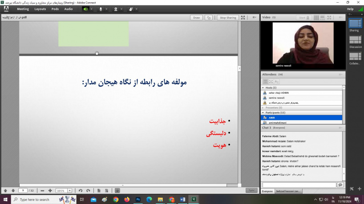Open the Pods menu
The image size is (364, 204).
[55, 9]
